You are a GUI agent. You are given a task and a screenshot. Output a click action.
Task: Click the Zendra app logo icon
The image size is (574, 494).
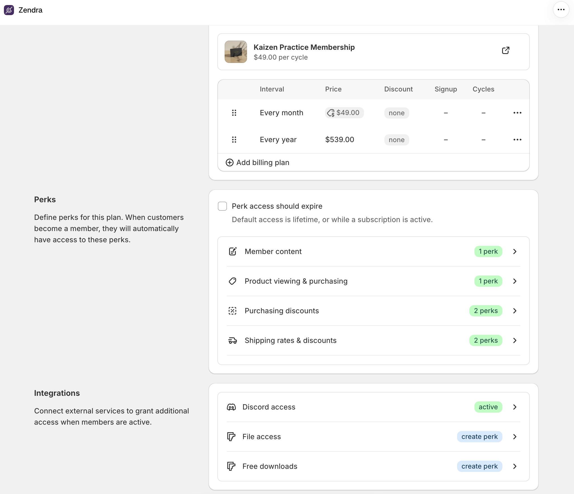pos(9,10)
